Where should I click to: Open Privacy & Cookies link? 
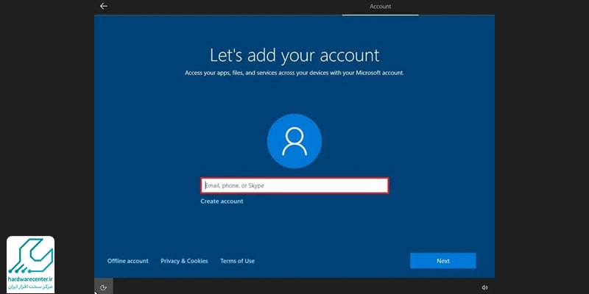[x=184, y=261]
